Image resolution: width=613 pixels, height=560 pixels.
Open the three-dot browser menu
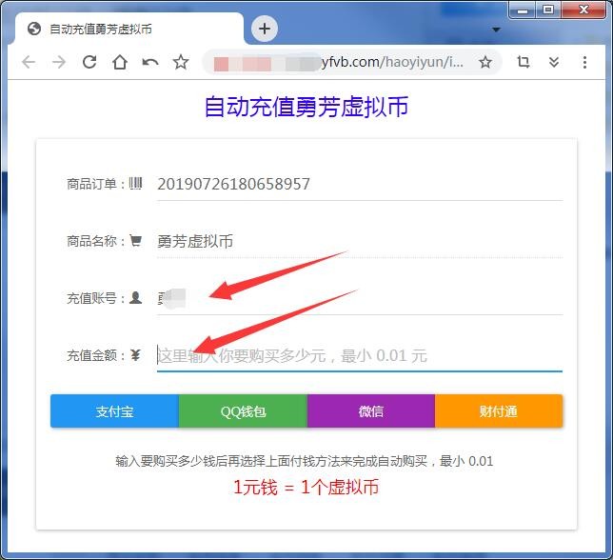[584, 62]
